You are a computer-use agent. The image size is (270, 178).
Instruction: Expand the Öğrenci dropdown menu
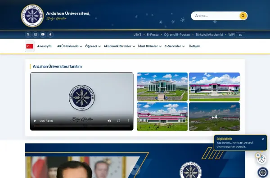click(93, 46)
